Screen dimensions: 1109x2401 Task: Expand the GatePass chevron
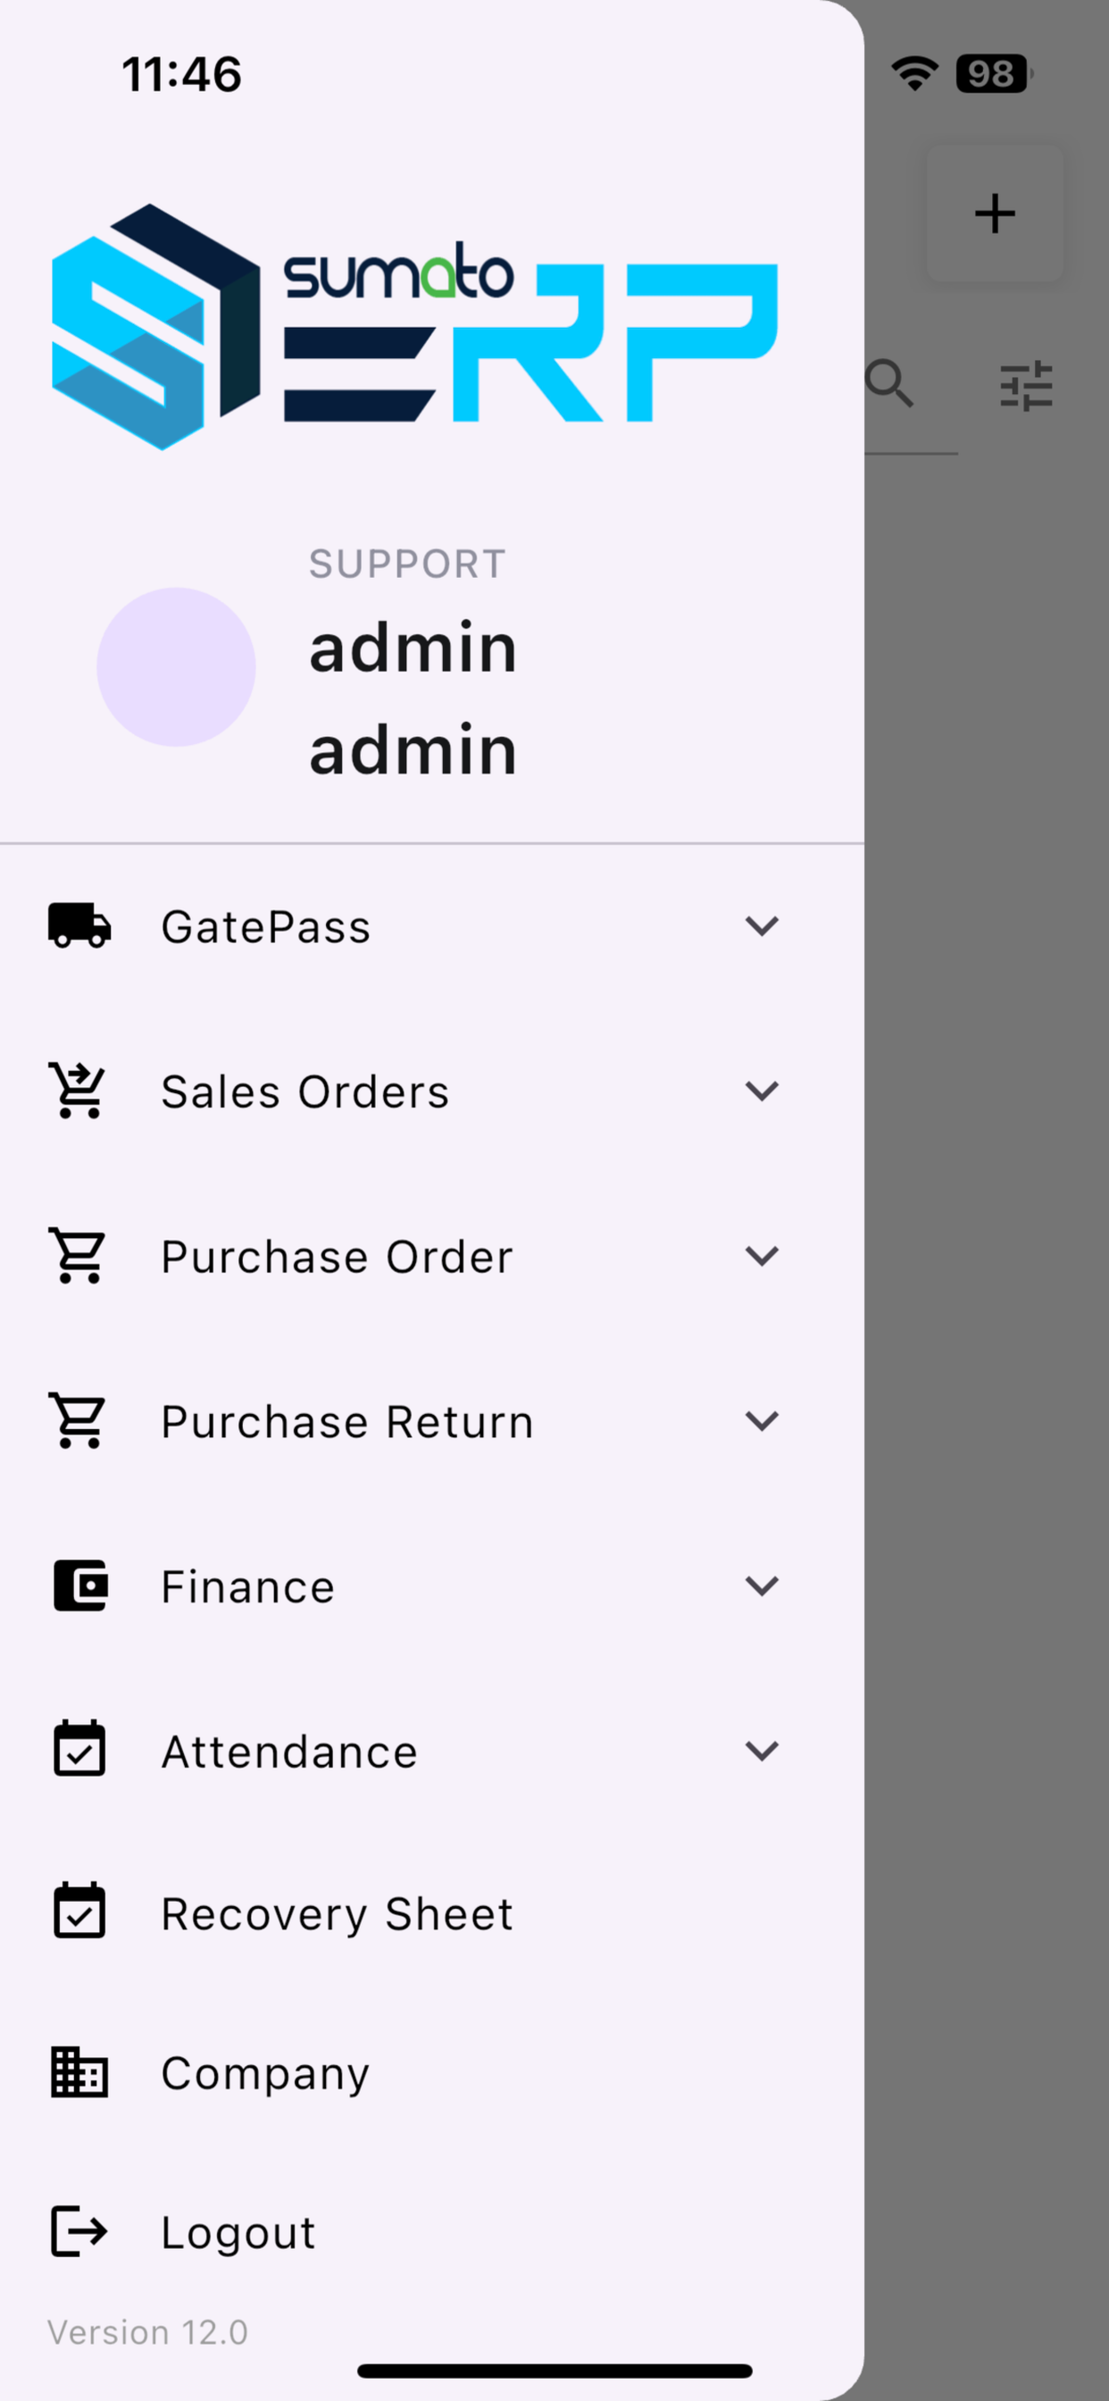[x=762, y=925]
